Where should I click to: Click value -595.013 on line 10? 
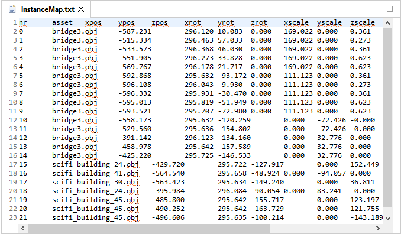click(135, 102)
